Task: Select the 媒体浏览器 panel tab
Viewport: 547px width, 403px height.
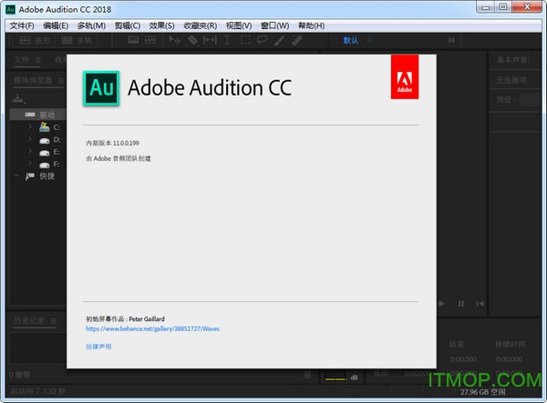Action: pos(33,81)
